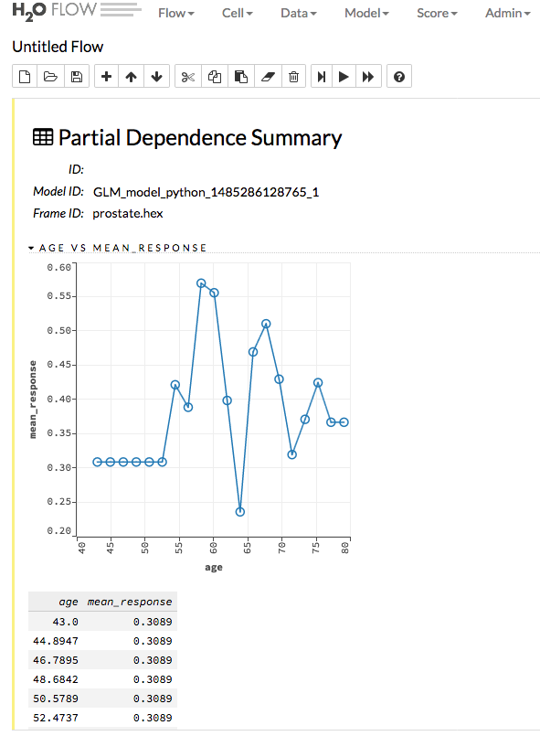This screenshot has width=540, height=736.
Task: Delete the selected cell
Action: click(293, 76)
